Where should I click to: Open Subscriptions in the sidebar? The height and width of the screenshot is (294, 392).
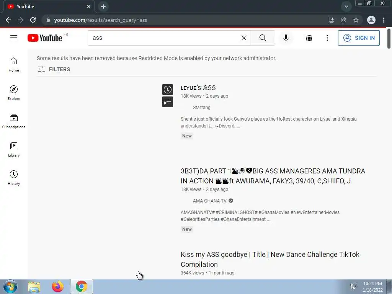(x=14, y=121)
